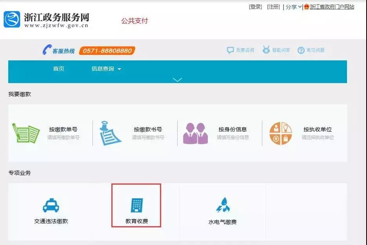Expand the 信息查询 dropdown menu
Viewport: 367px width, 245px height.
pos(106,69)
